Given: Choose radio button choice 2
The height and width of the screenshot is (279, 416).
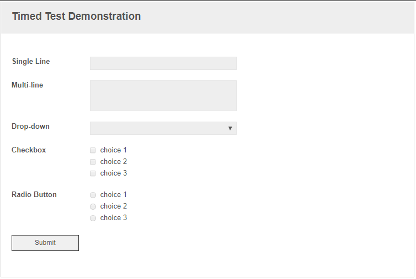Looking at the screenshot, I should [x=93, y=206].
